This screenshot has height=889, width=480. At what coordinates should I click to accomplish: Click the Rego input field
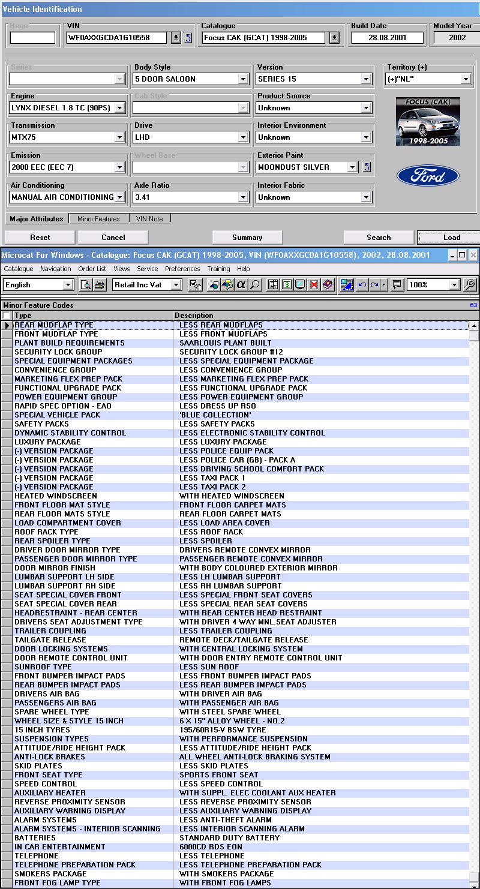[x=32, y=38]
